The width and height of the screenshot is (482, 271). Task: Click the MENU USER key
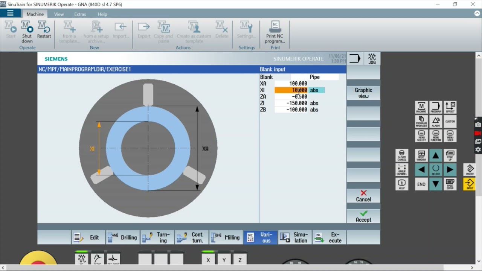point(450,136)
